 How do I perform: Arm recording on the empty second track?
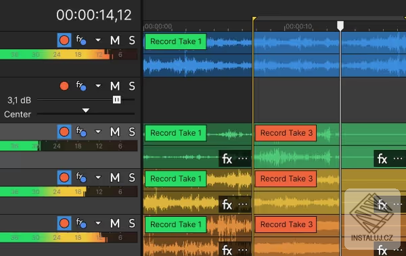click(x=64, y=86)
